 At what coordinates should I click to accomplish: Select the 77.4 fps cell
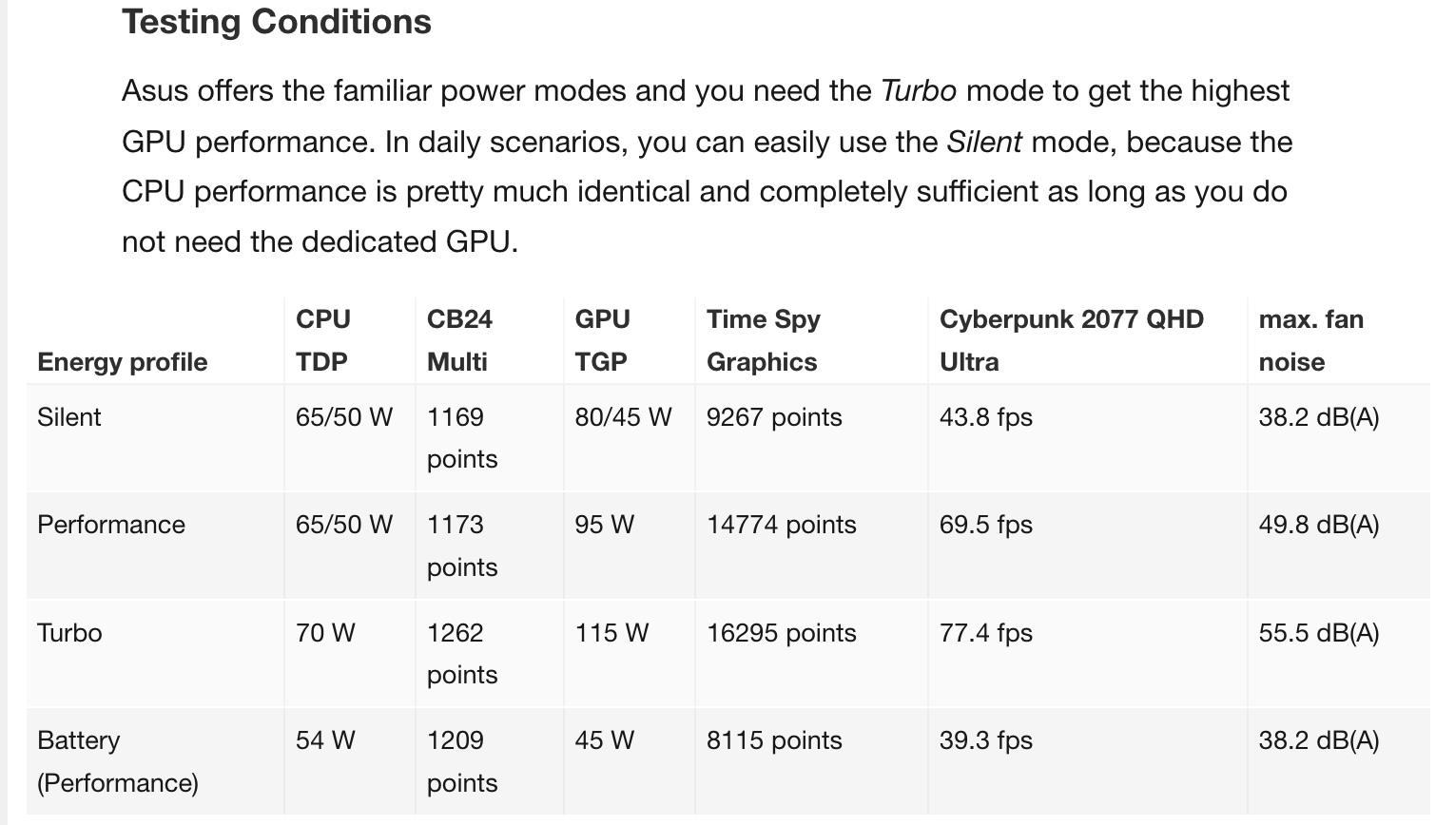[x=986, y=633]
